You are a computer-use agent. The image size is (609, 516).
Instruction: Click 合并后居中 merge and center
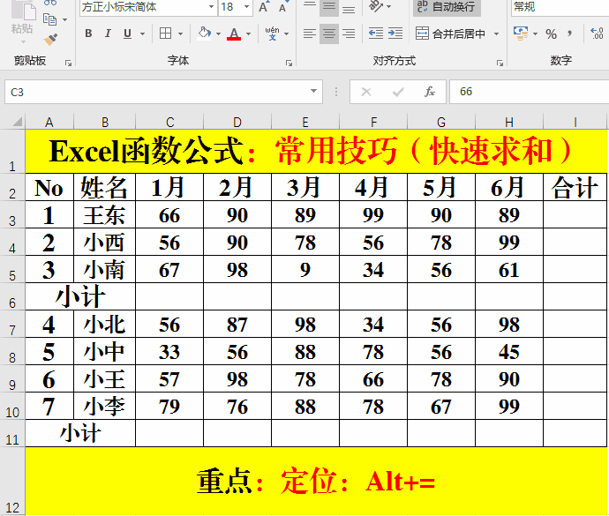pyautogui.click(x=450, y=34)
